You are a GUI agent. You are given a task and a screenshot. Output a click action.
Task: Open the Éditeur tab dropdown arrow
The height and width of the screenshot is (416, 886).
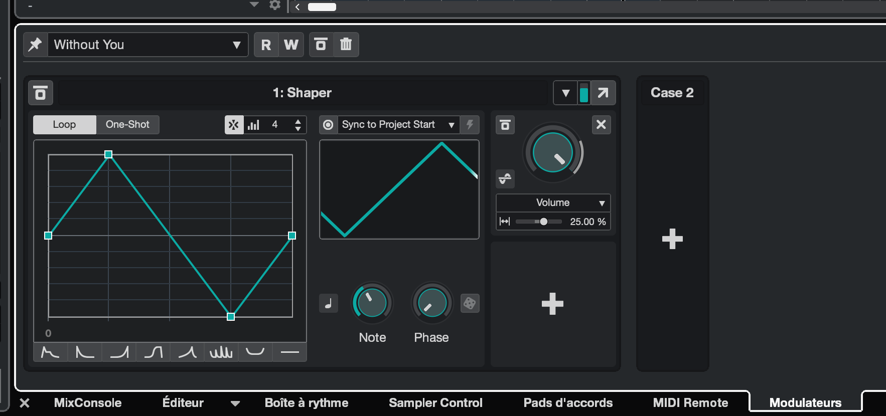coord(235,403)
